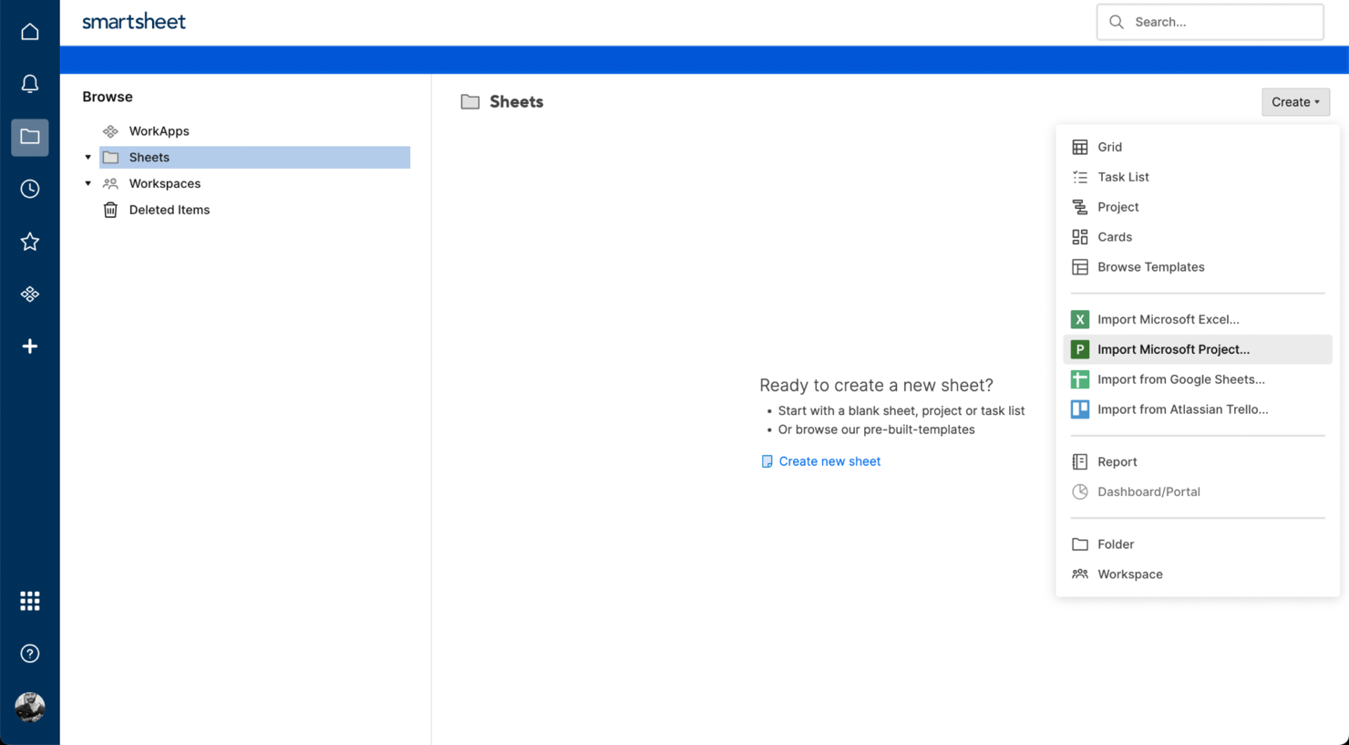Choose Browse Templates entry

pos(1198,267)
